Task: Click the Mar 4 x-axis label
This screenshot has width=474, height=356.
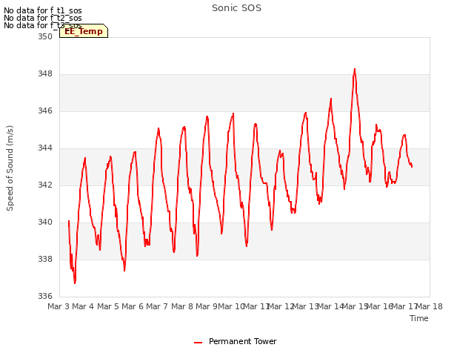Action: [x=83, y=306]
